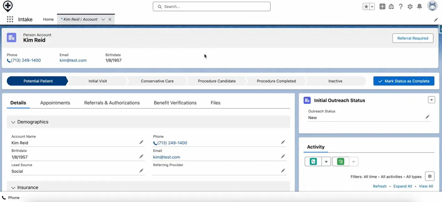Open the notifications bell
442x202 pixels.
pos(419,7)
